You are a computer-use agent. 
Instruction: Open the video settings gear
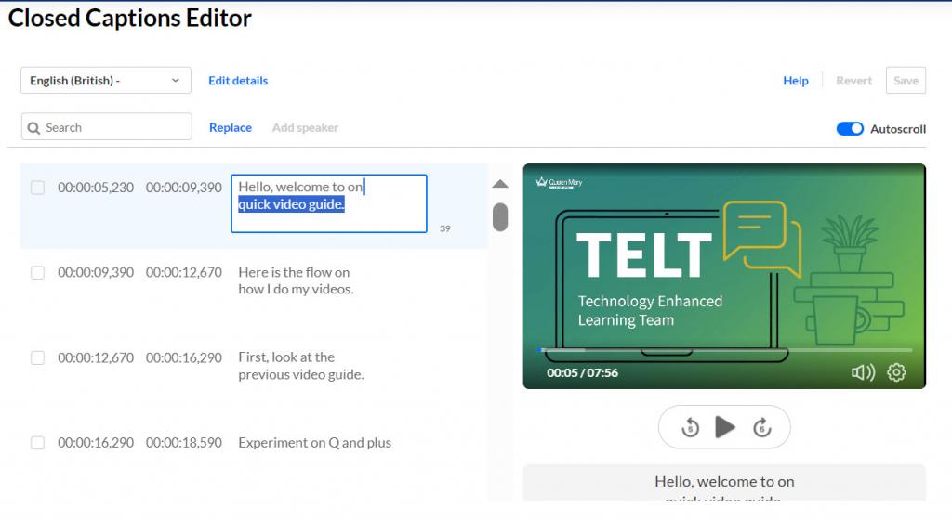[x=896, y=372]
